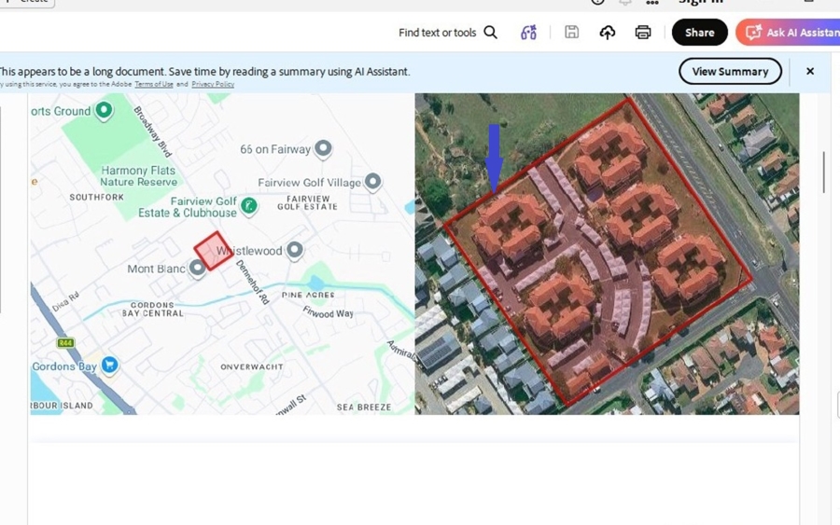Click the green Fairview Golf Estate marker
This screenshot has width=840, height=525.
pos(249,206)
